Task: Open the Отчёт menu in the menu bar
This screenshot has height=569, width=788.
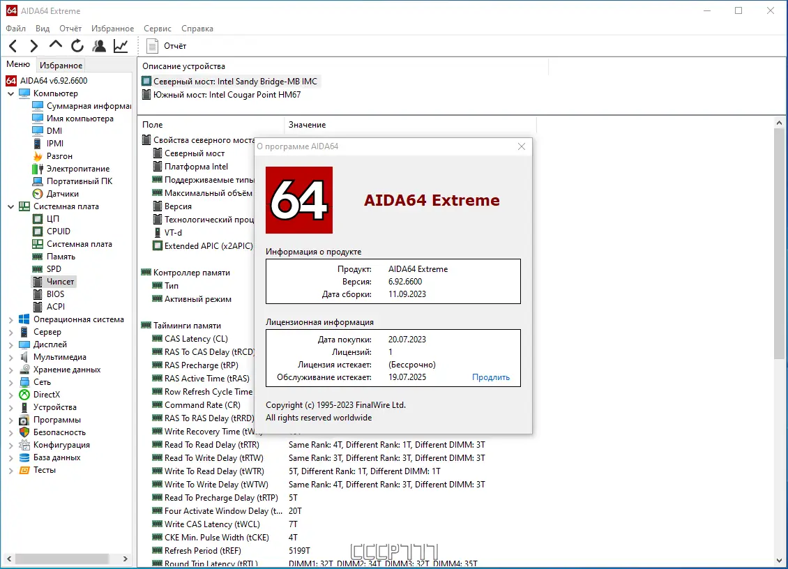Action: (x=70, y=29)
